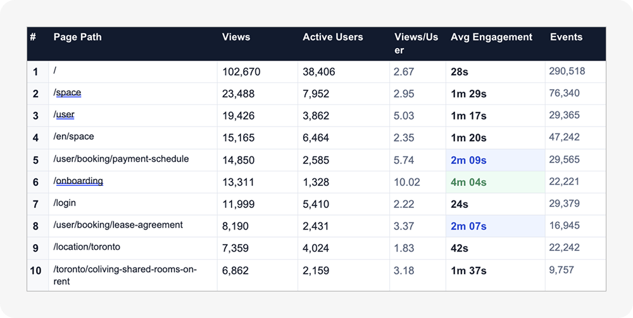Select the Events column header
The height and width of the screenshot is (318, 633).
point(566,37)
